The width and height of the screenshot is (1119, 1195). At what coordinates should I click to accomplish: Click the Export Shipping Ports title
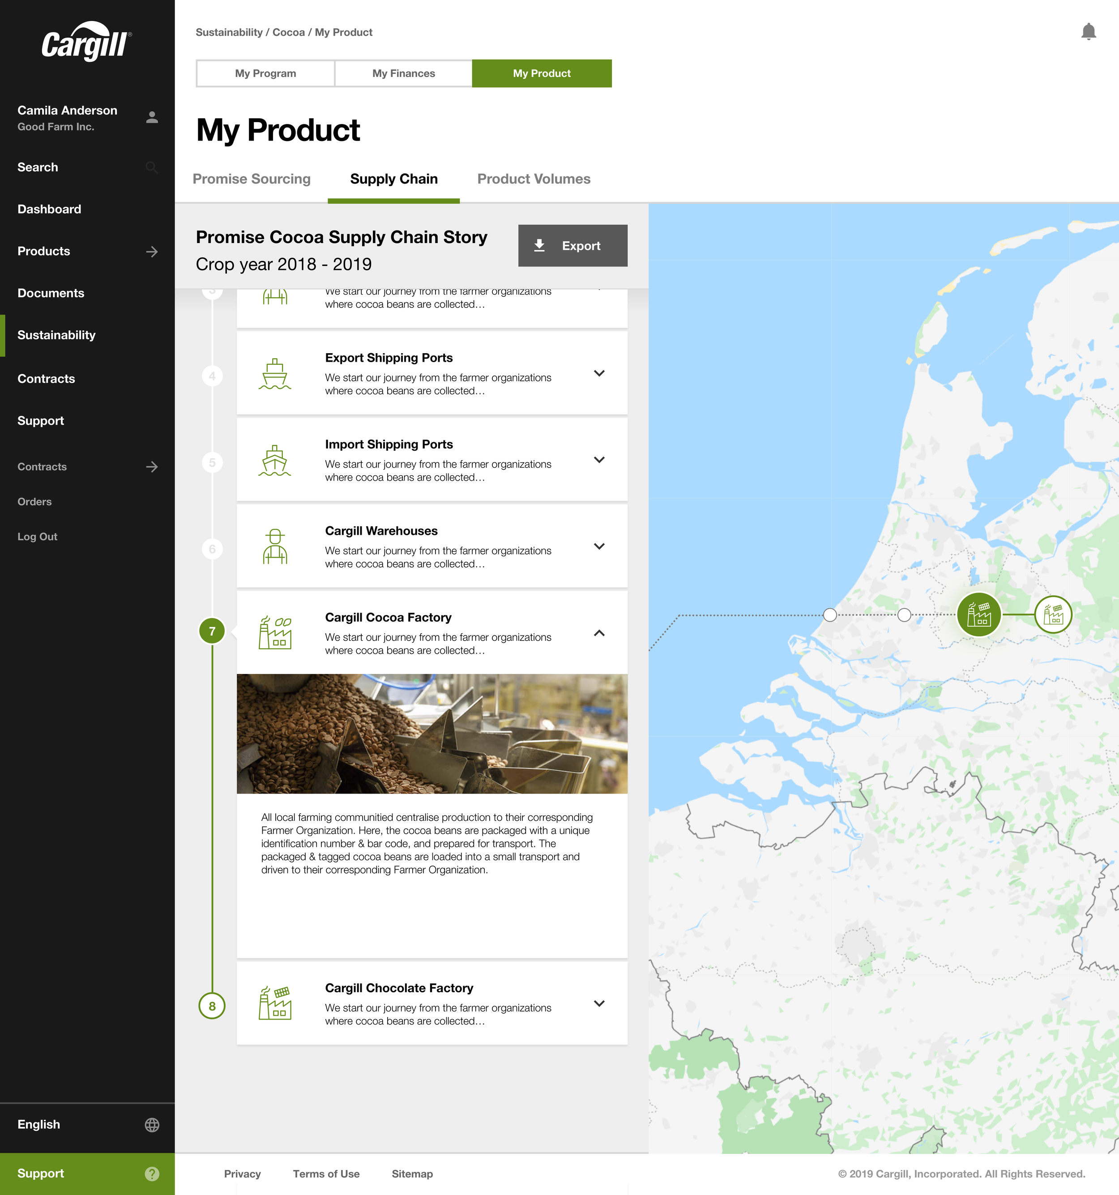389,358
